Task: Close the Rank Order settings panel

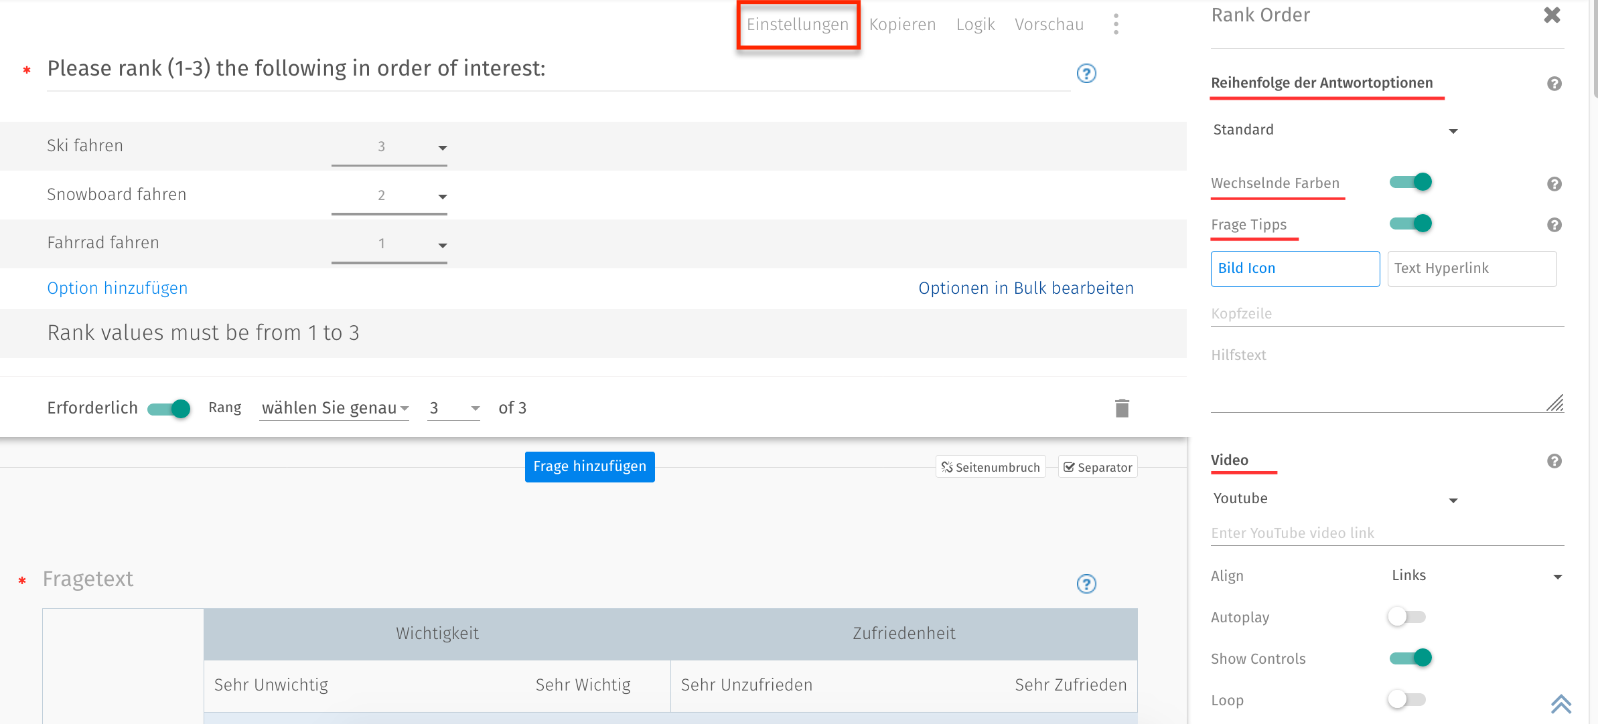Action: point(1552,15)
